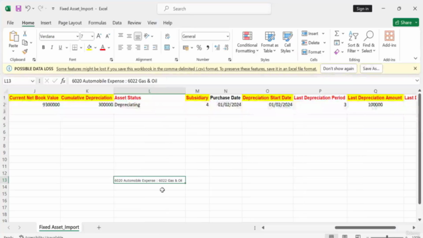The image size is (423, 238).
Task: Toggle Underline formatting
Action: (x=60, y=48)
